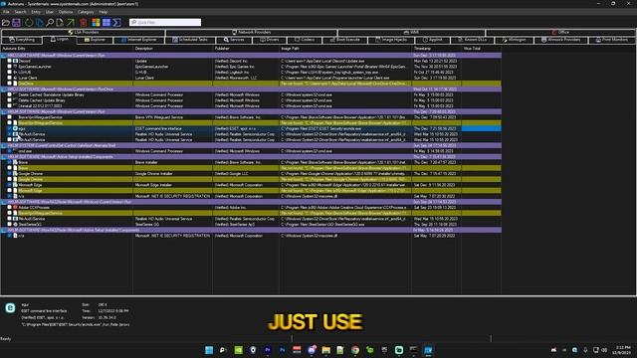Sort by Publisher column header
Viewport: 637px width, 358px height.
(246, 49)
